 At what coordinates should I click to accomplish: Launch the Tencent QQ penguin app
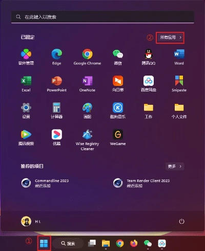tap(149, 57)
